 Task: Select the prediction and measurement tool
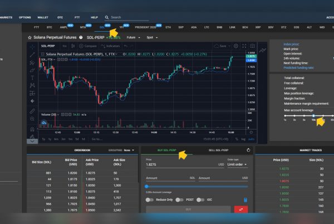click(32, 93)
